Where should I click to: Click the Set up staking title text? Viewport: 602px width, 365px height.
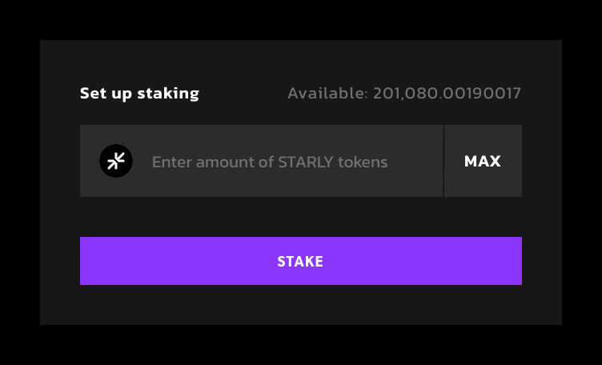click(139, 94)
